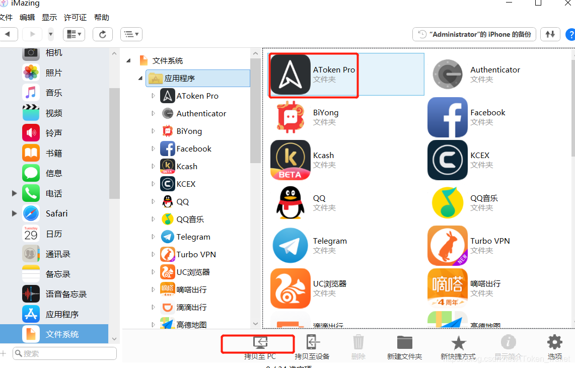Collapse the 文件系统 tree root
This screenshot has height=368, width=575.
coord(128,60)
